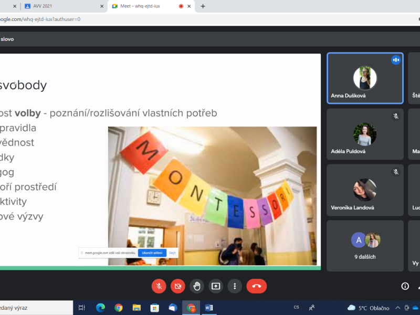420x315 pixels.
Task: Open Word from the taskbar
Action: (x=208, y=308)
